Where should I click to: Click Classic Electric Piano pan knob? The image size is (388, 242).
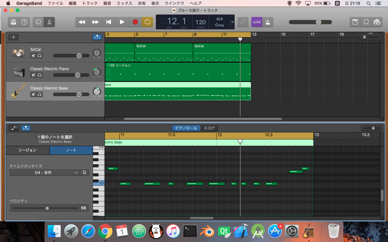click(x=97, y=72)
